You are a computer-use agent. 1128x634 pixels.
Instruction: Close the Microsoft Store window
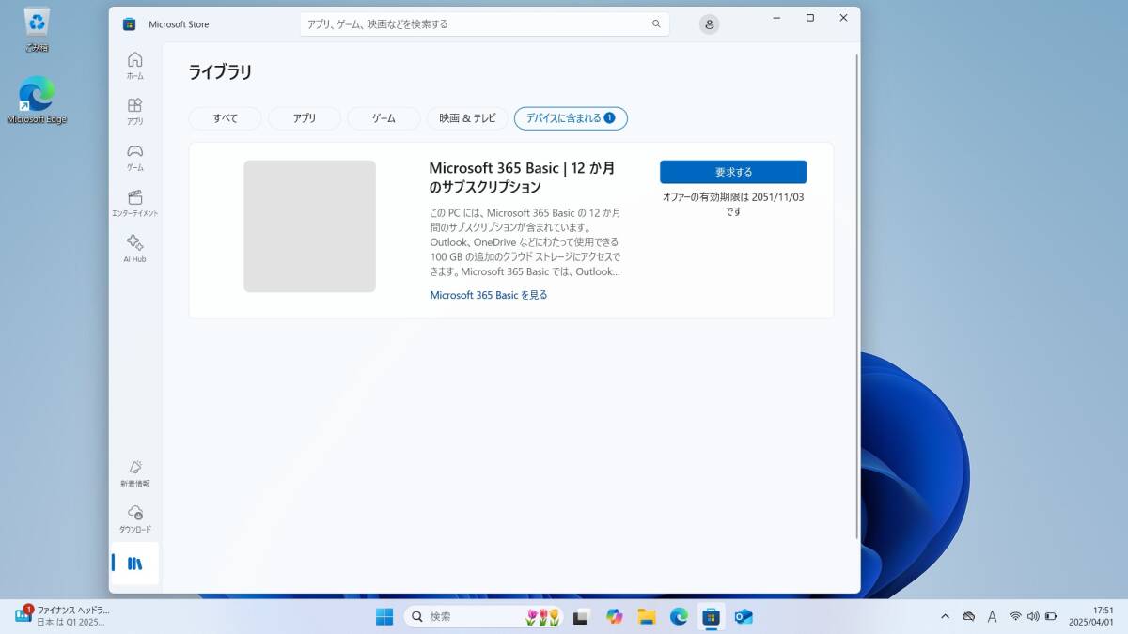(843, 18)
